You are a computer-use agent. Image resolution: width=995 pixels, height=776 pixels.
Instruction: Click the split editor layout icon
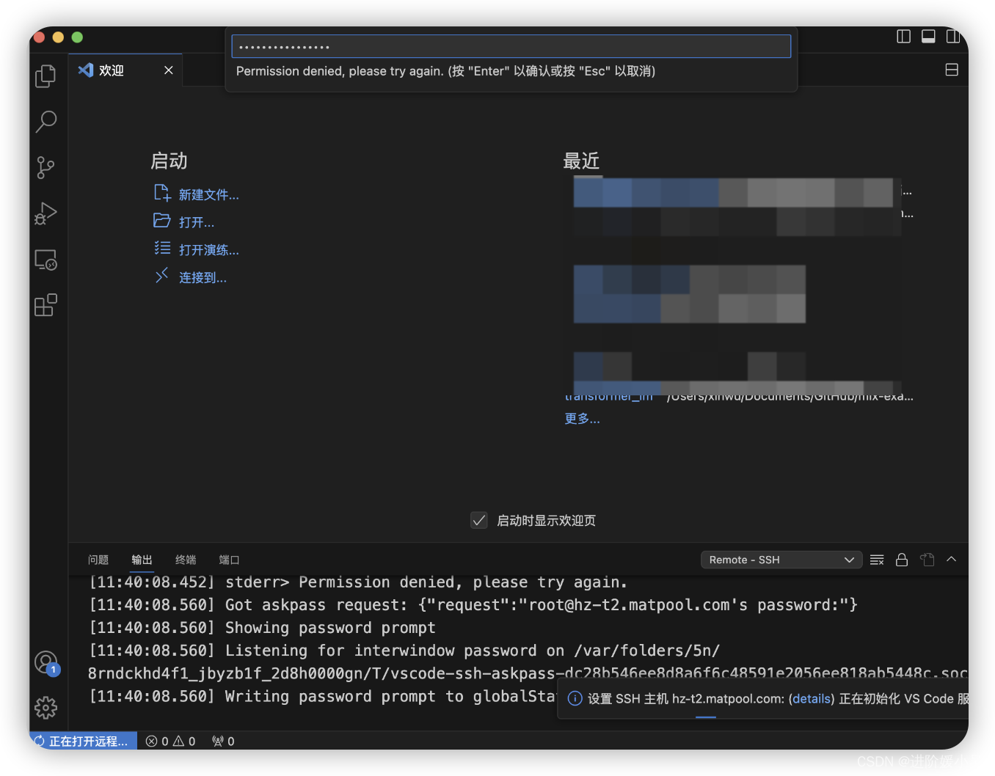[x=952, y=70]
